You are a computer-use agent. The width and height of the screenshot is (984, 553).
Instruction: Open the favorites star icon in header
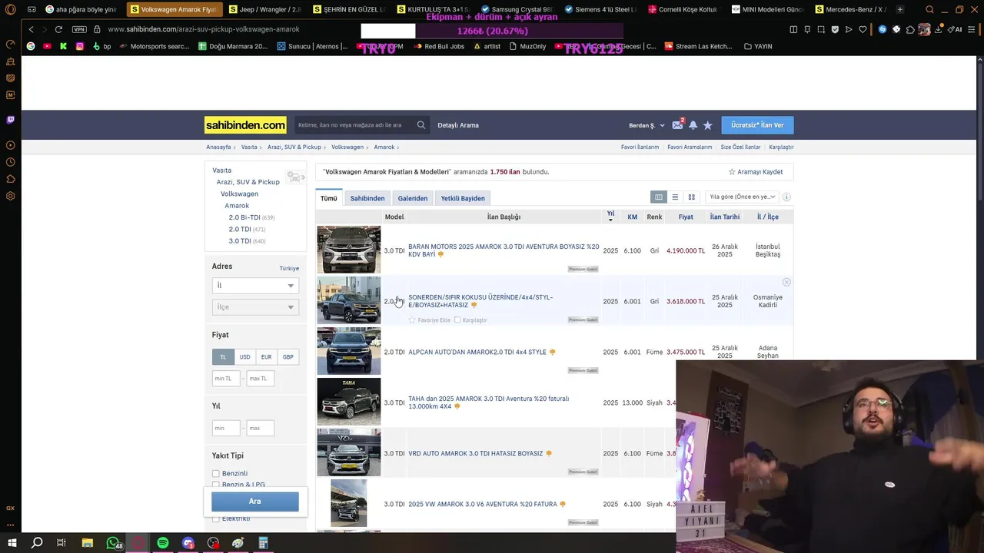coord(708,125)
